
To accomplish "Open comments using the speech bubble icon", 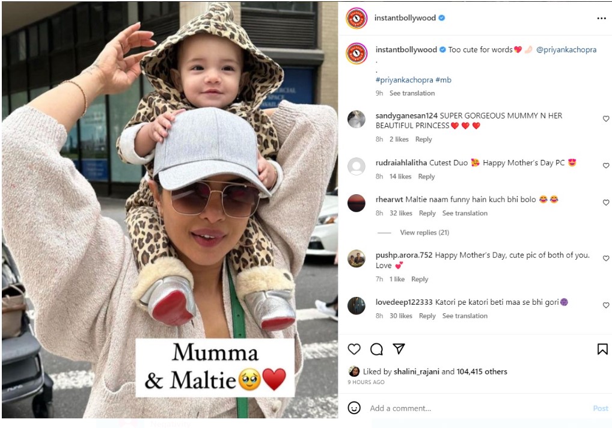I will click(x=376, y=349).
